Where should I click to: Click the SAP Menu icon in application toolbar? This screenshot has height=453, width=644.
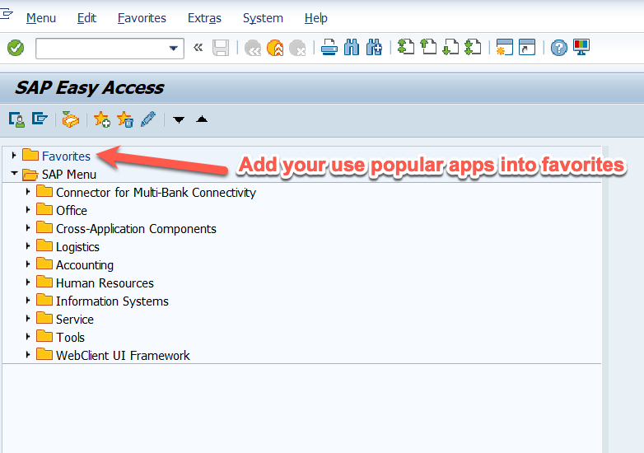[x=39, y=119]
